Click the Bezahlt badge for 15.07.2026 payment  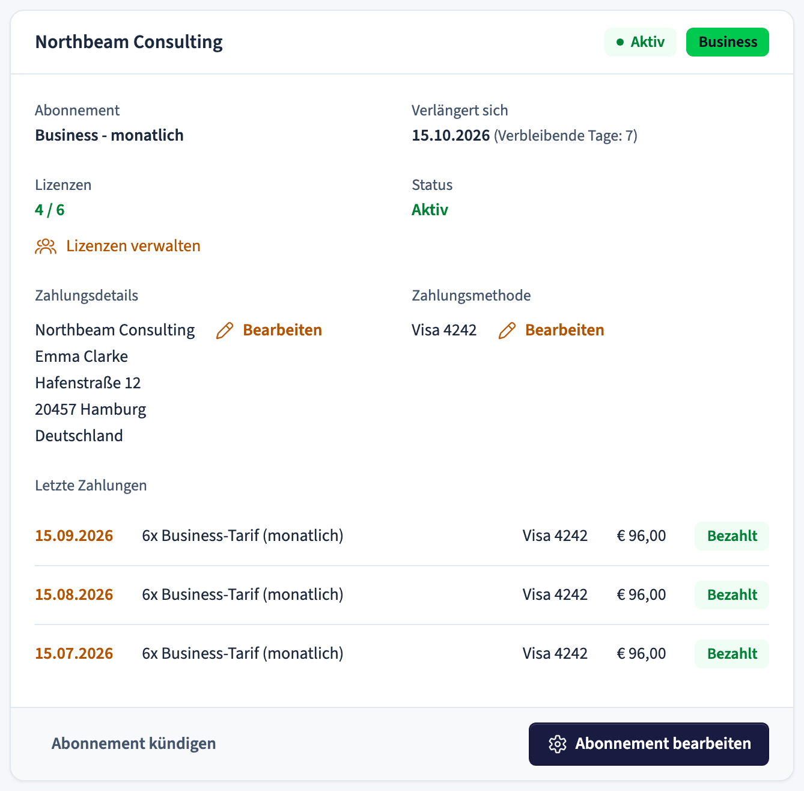[x=732, y=654]
